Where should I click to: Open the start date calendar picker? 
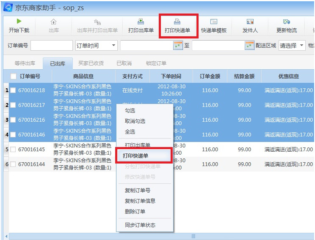[x=178, y=46]
